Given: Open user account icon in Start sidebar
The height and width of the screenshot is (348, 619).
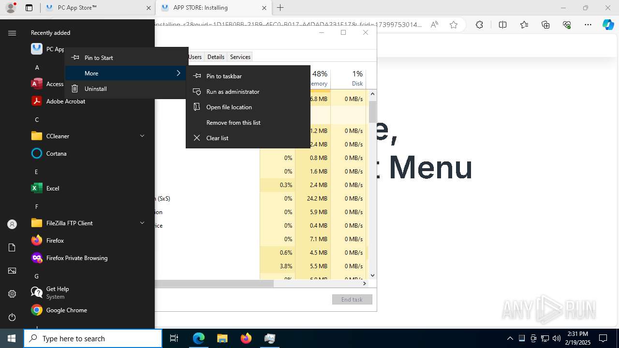Looking at the screenshot, I should (12, 224).
